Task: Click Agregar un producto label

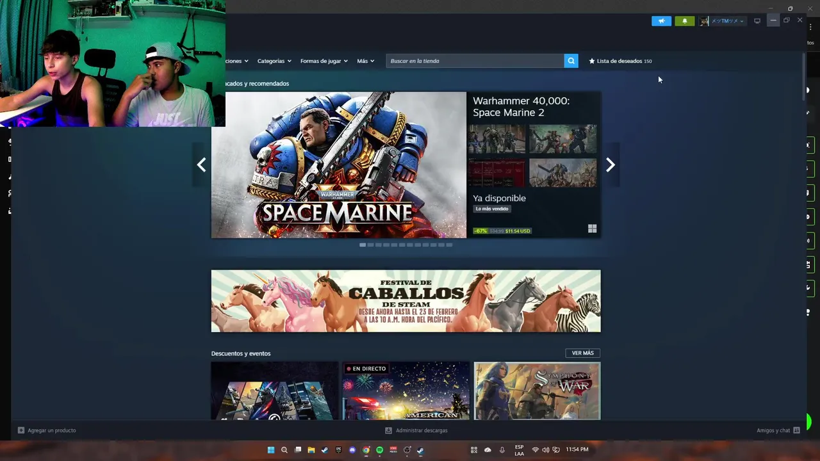Action: 52,430
